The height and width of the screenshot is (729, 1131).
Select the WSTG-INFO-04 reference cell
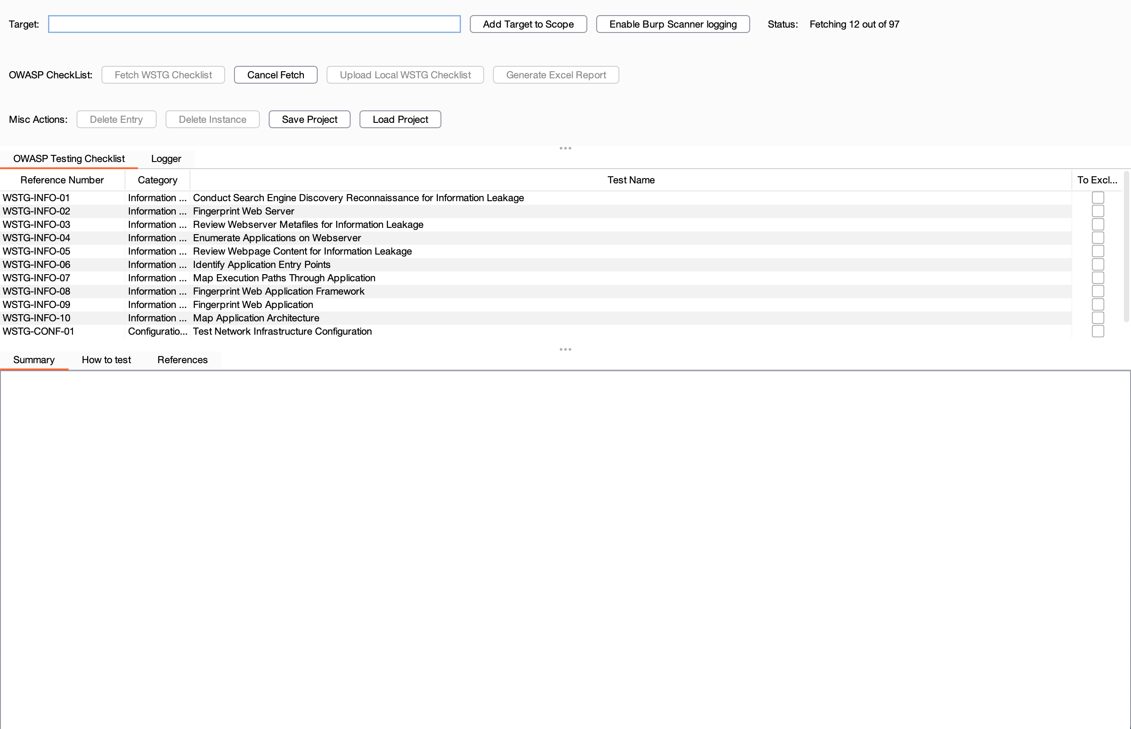(x=62, y=238)
